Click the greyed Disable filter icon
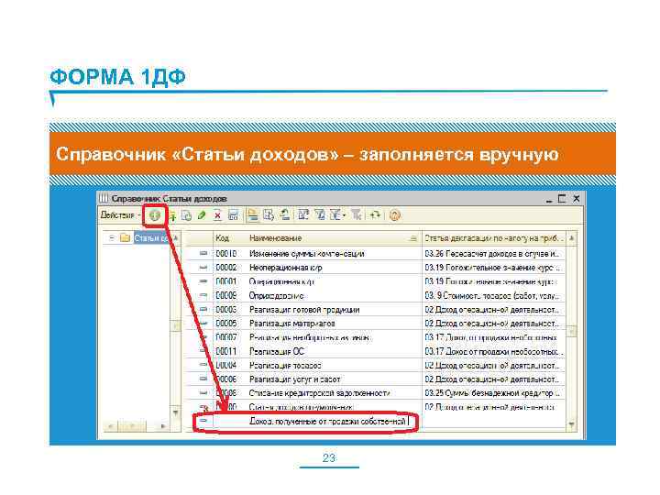Image resolution: width=660 pixels, height=495 pixels. tap(357, 215)
